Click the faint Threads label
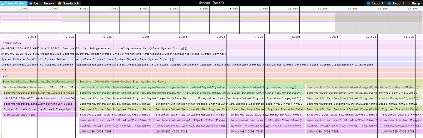Viewport: 423px width, 138px height. point(7,37)
